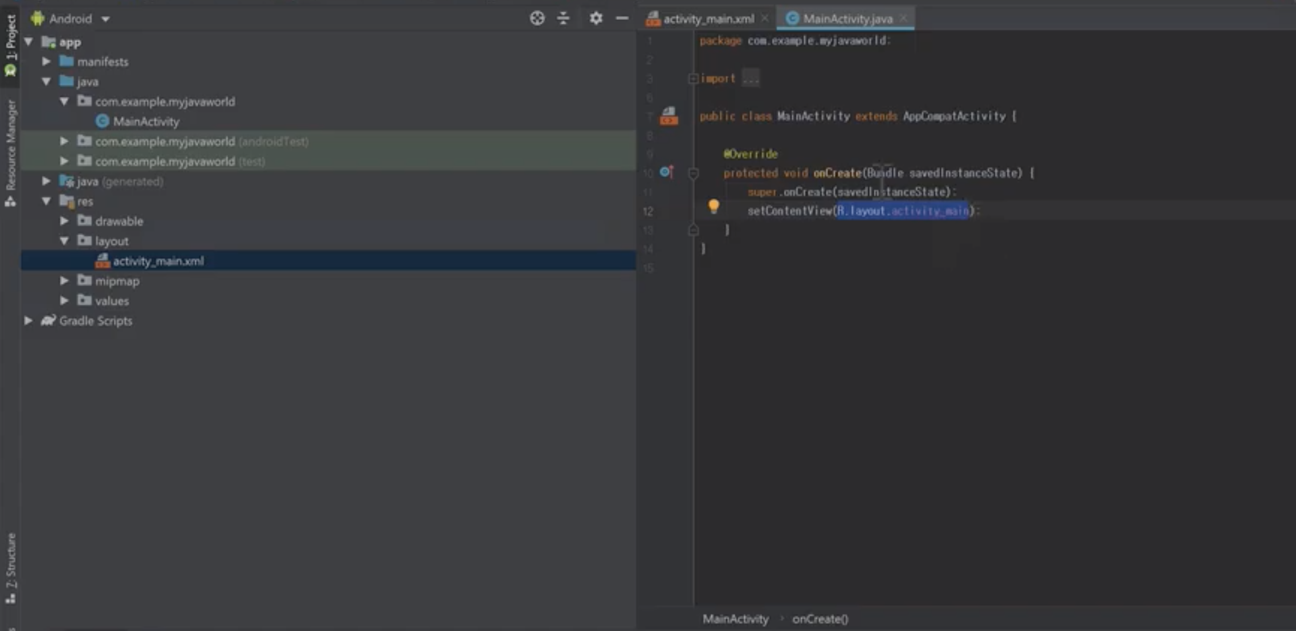Expand the manifests folder
Viewport: 1296px width, 631px height.
click(x=47, y=62)
